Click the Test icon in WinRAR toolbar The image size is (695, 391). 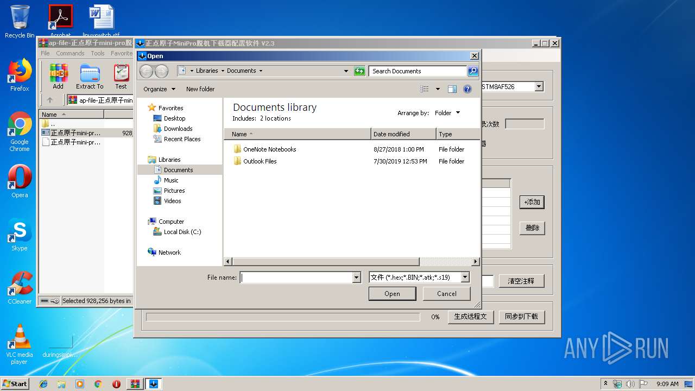pos(121,77)
